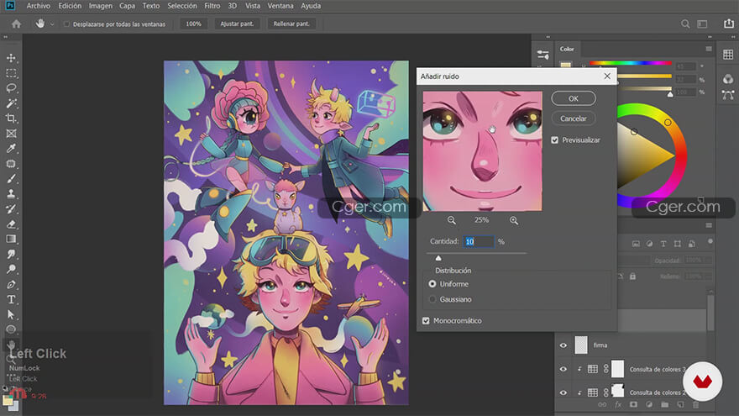The image size is (739, 416).
Task: Click the new group folder icon
Action: click(664, 405)
